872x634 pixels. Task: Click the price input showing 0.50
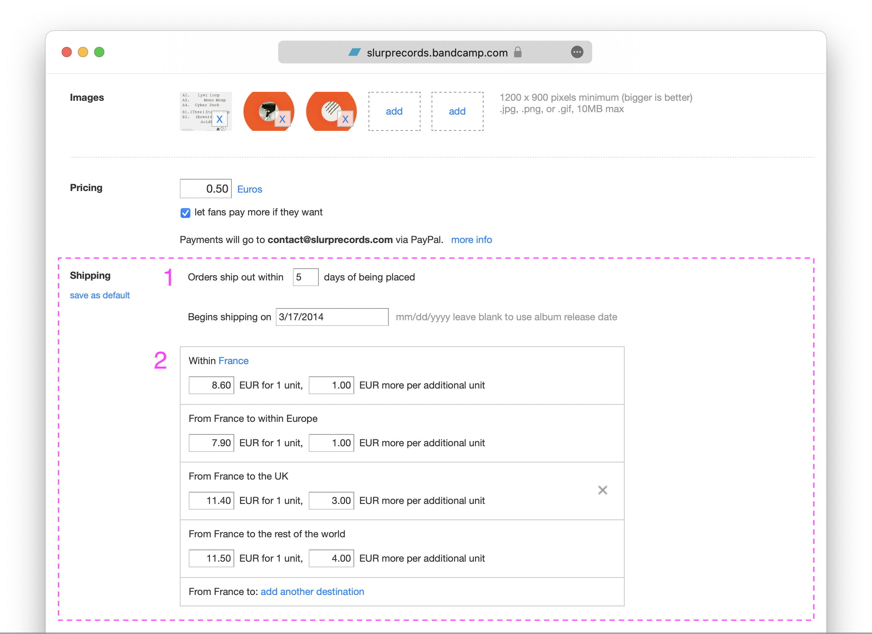(x=206, y=189)
